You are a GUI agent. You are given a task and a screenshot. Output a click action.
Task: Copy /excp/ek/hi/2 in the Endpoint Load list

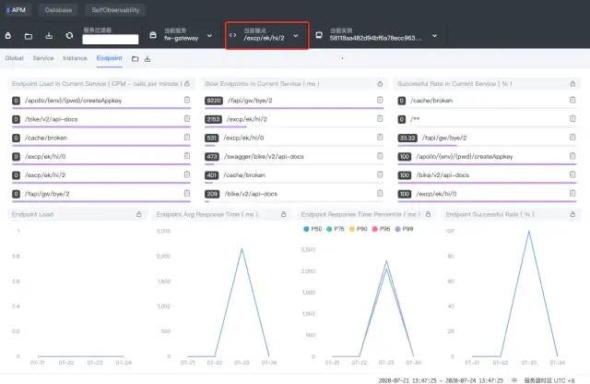(x=187, y=174)
